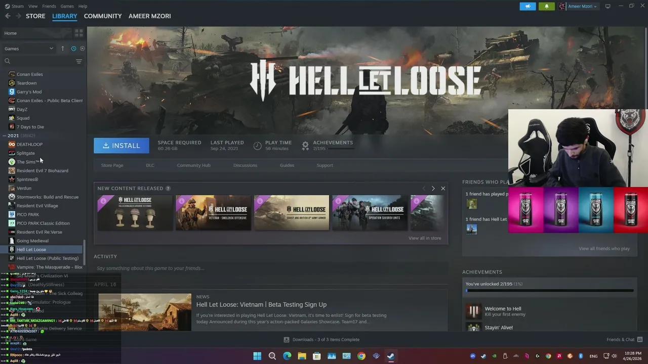Image resolution: width=648 pixels, height=364 pixels.
Task: Select PICO PARK:Classic Edition entry
Action: (x=43, y=223)
